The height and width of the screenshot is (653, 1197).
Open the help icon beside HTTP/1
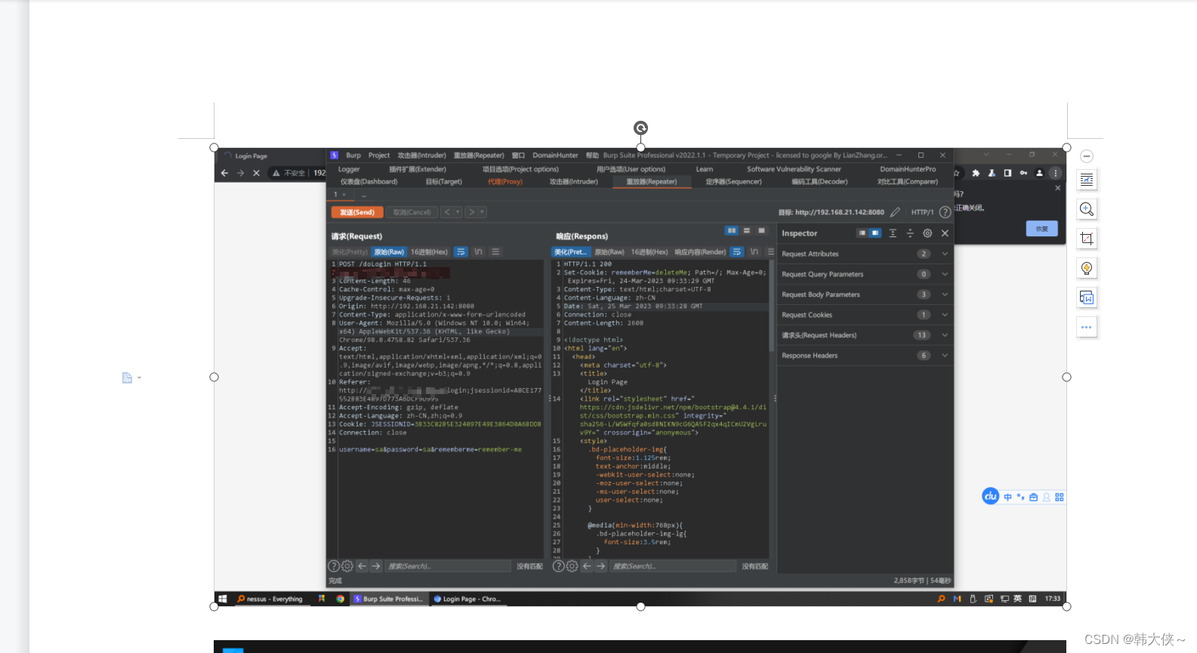pyautogui.click(x=945, y=212)
